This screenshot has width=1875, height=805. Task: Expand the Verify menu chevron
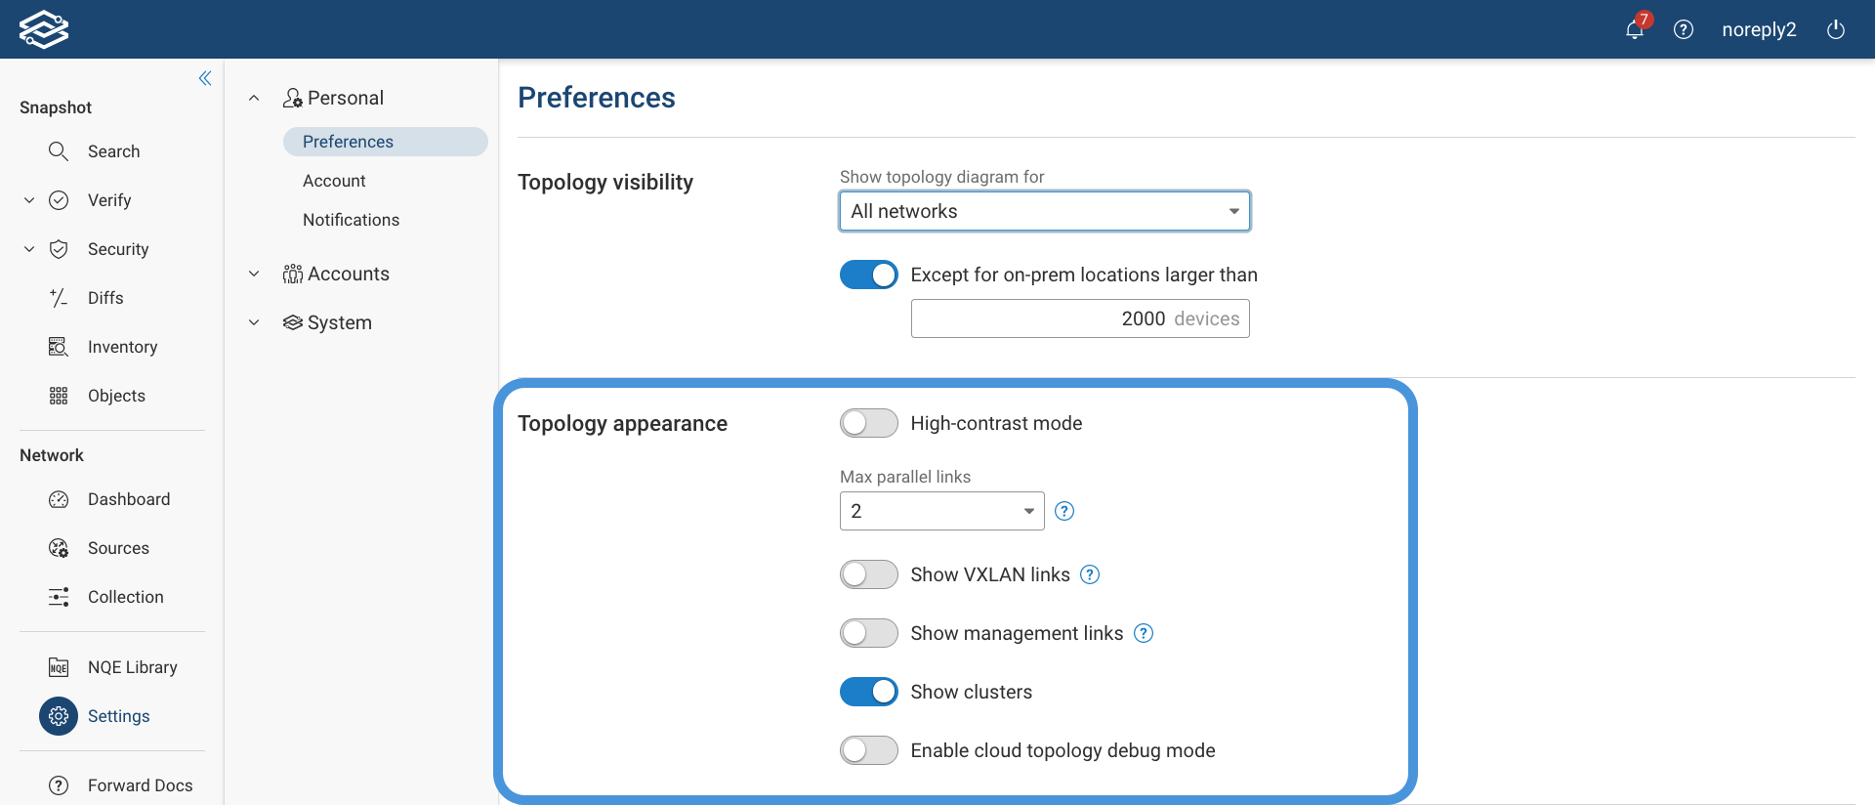coord(29,200)
